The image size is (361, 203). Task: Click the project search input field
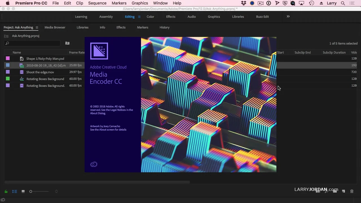(x=32, y=43)
